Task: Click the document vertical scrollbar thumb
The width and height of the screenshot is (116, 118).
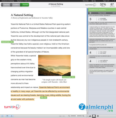Action: point(87,31)
